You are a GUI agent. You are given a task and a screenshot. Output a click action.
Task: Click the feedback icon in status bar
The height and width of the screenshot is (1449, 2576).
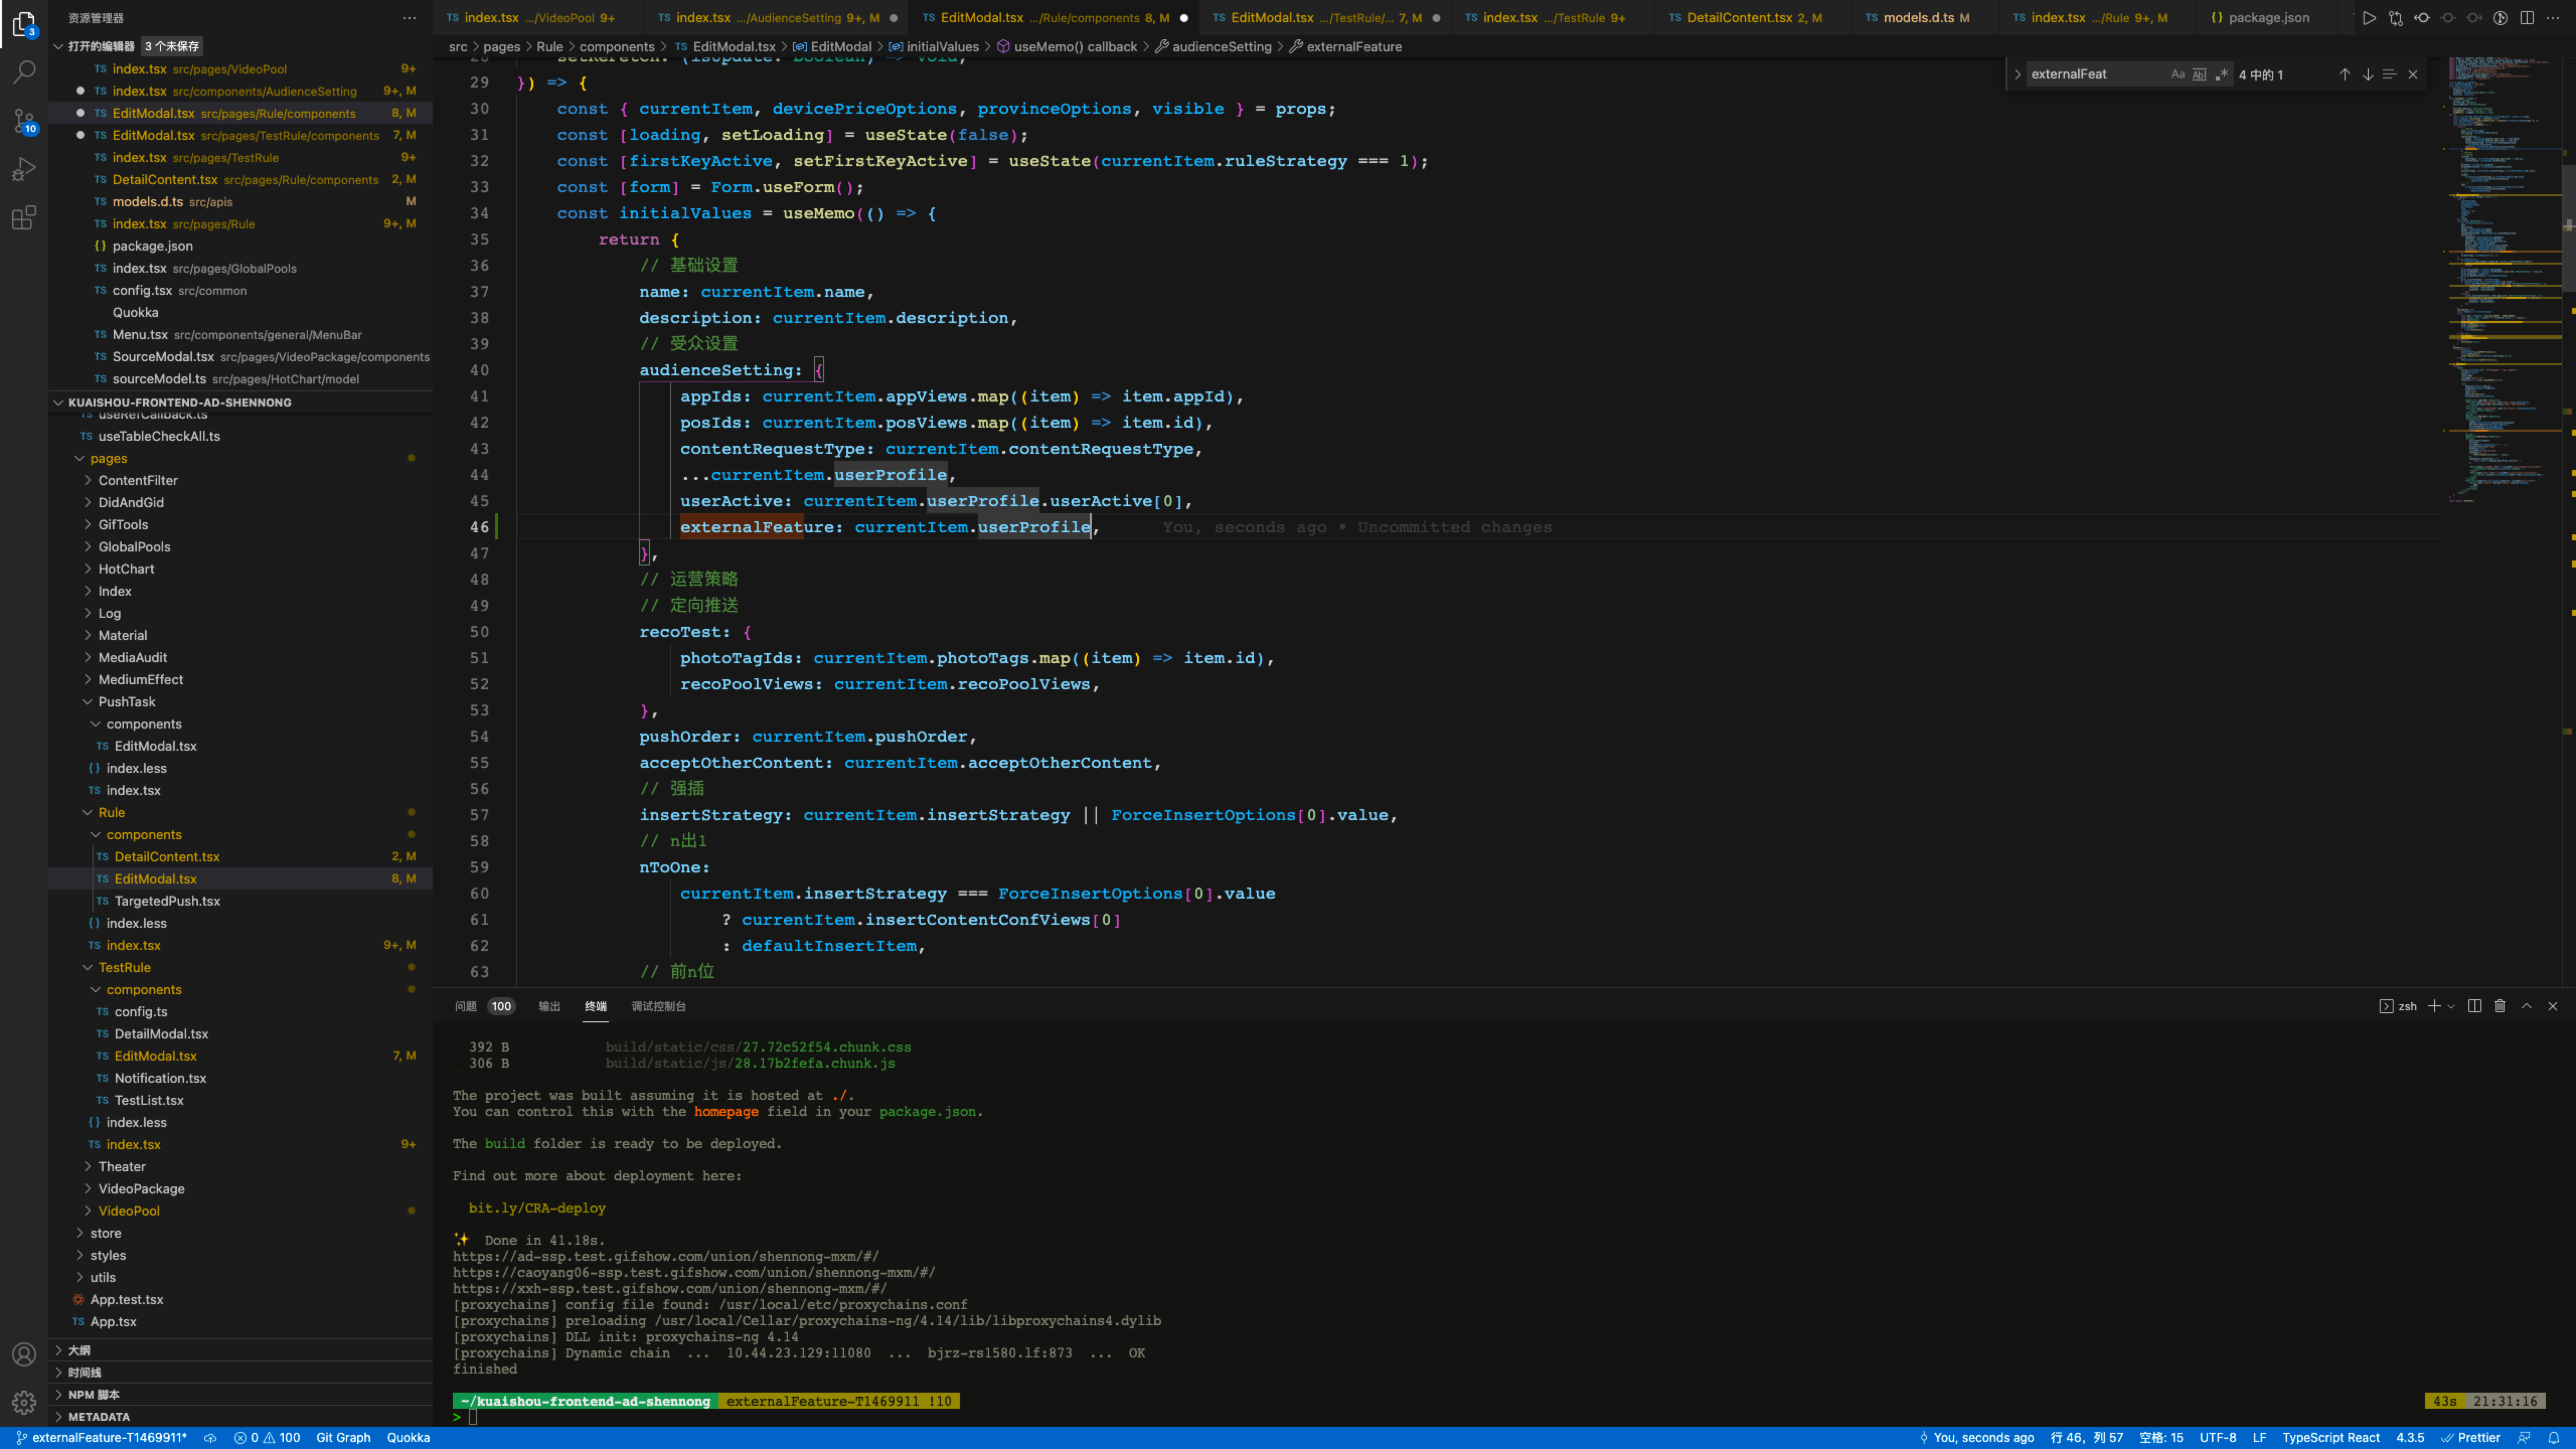pos(2524,1438)
